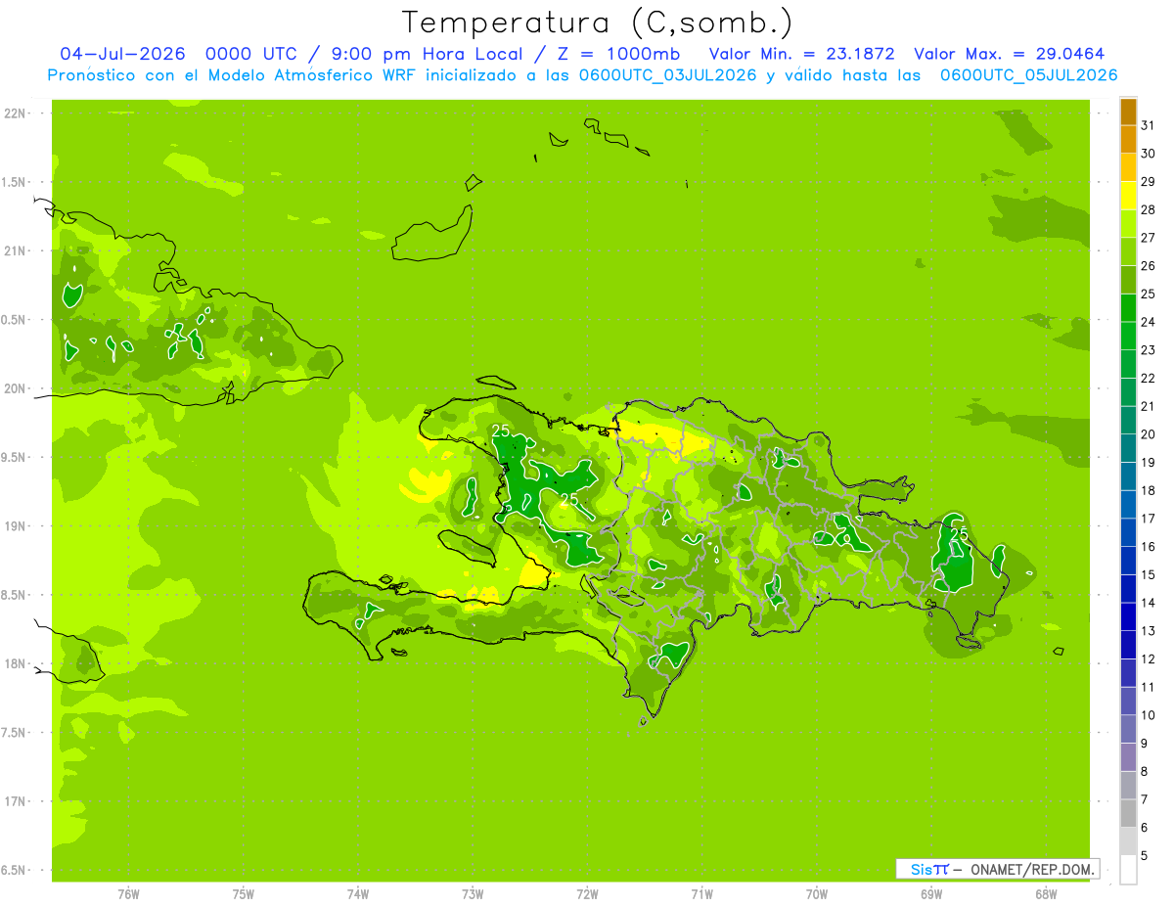Click the "69W" longitude label
The height and width of the screenshot is (907, 1174).
tap(930, 894)
